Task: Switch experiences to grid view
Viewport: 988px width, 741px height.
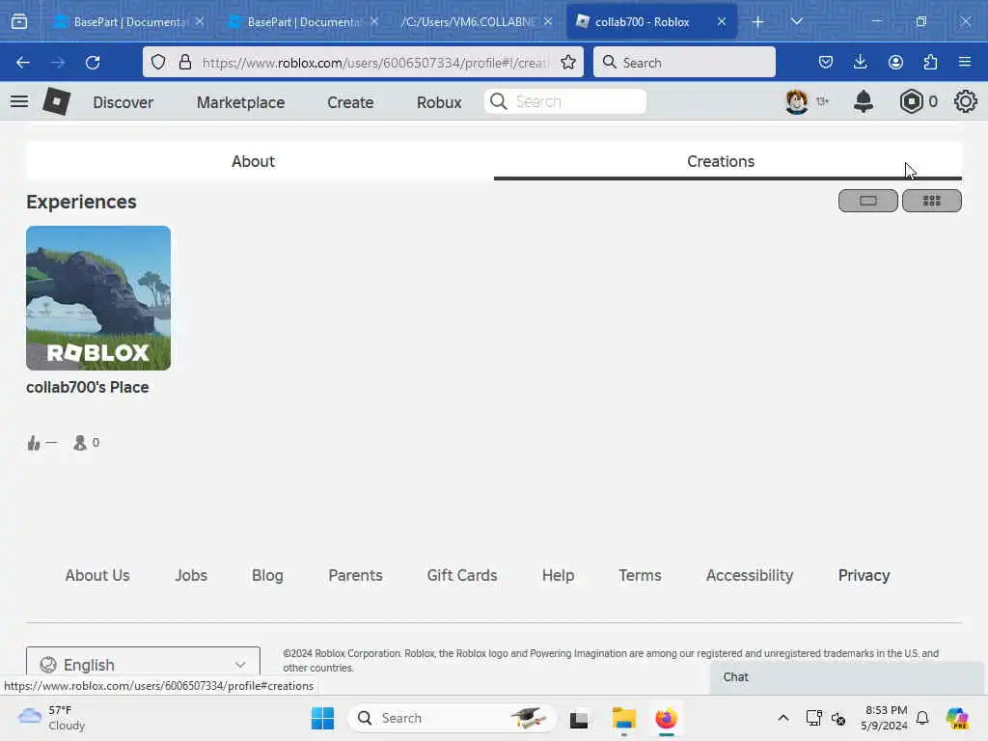Action: 931,201
